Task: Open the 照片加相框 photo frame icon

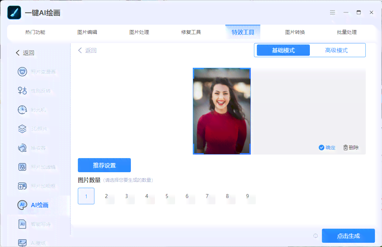Action: click(x=22, y=186)
